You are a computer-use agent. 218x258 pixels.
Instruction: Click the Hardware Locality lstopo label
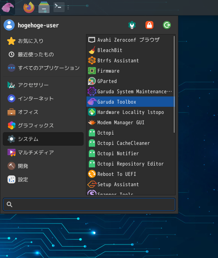click(x=131, y=112)
